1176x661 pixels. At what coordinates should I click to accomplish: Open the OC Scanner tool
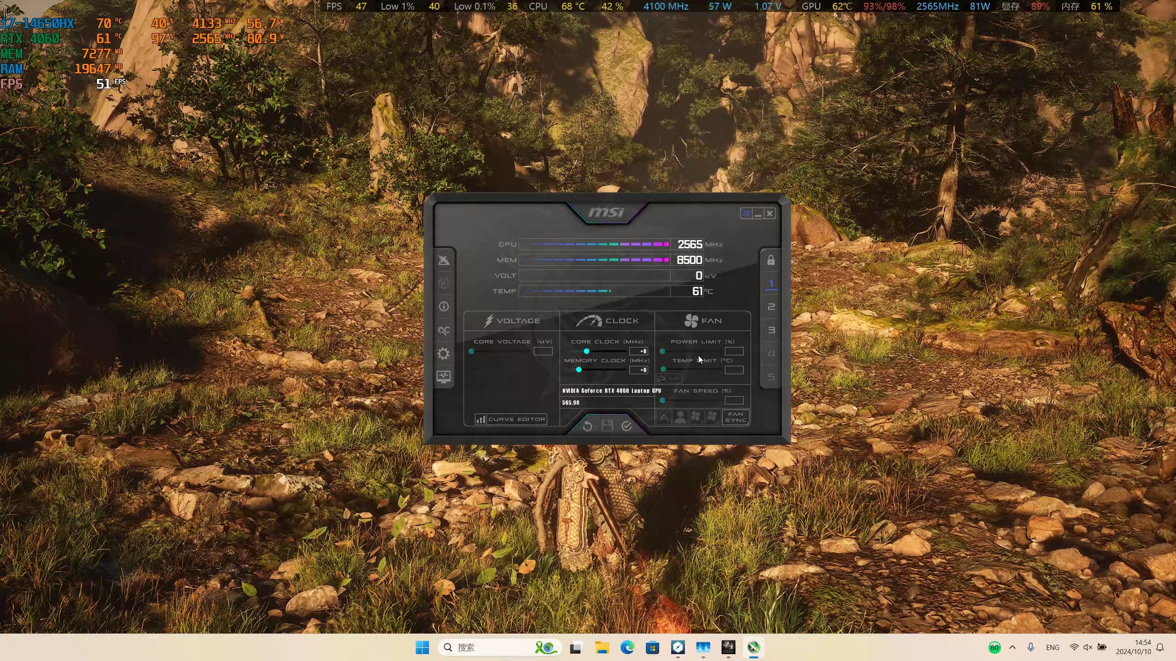click(443, 330)
